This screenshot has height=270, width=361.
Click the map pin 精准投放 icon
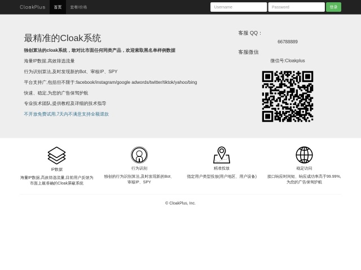point(222,155)
